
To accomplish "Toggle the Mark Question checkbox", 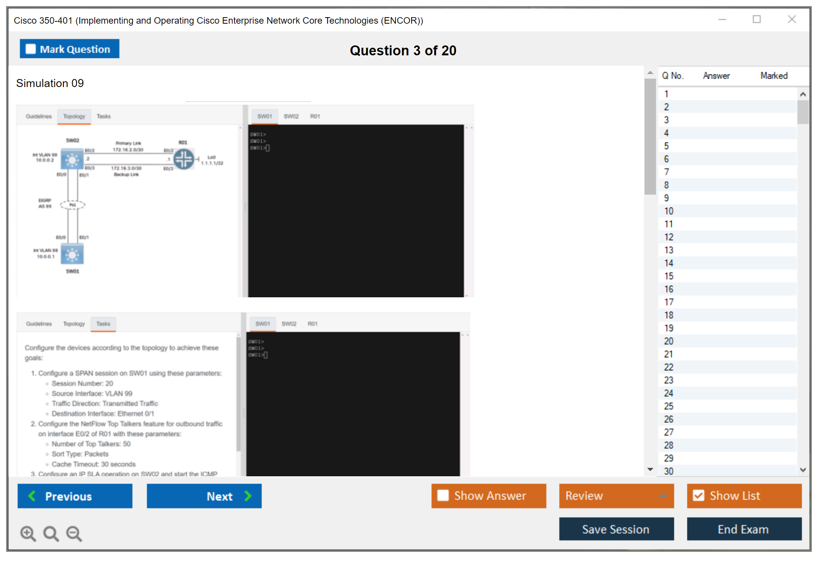I will [x=31, y=49].
